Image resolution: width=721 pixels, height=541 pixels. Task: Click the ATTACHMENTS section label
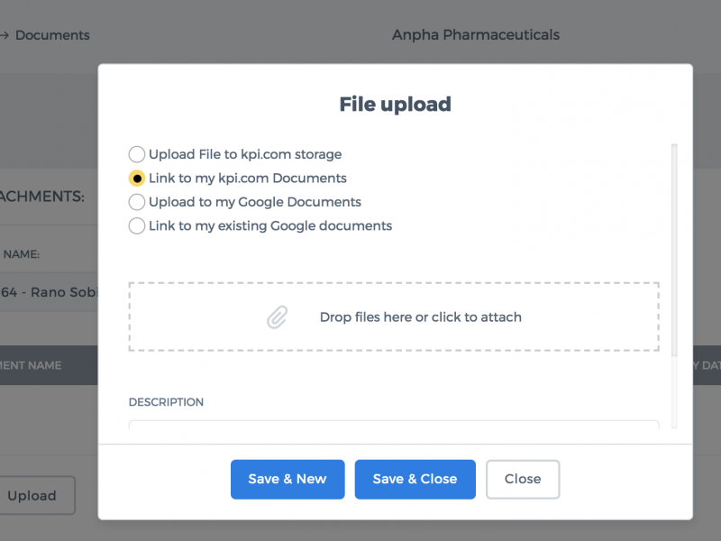point(42,197)
